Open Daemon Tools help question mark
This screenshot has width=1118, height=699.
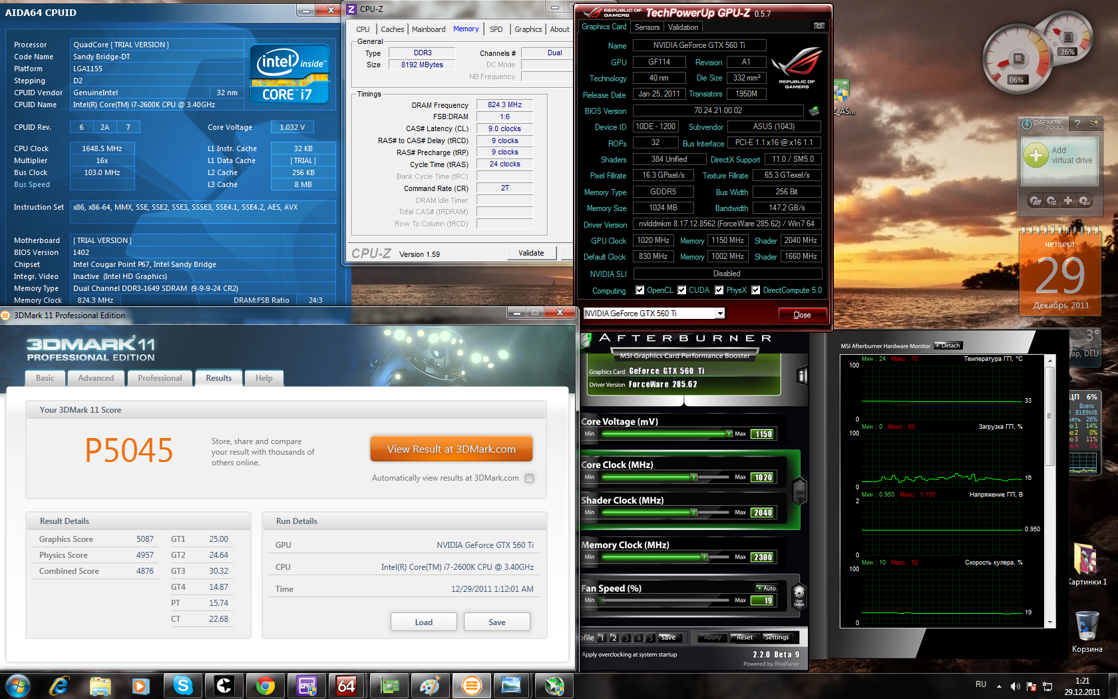(x=1077, y=124)
